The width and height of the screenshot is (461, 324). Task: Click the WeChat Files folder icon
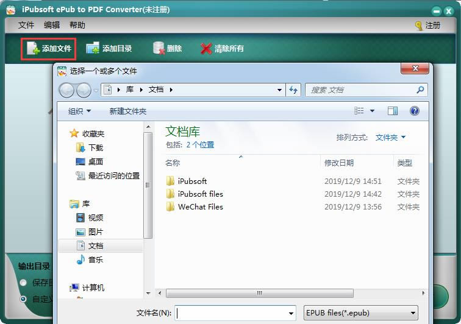click(x=170, y=206)
